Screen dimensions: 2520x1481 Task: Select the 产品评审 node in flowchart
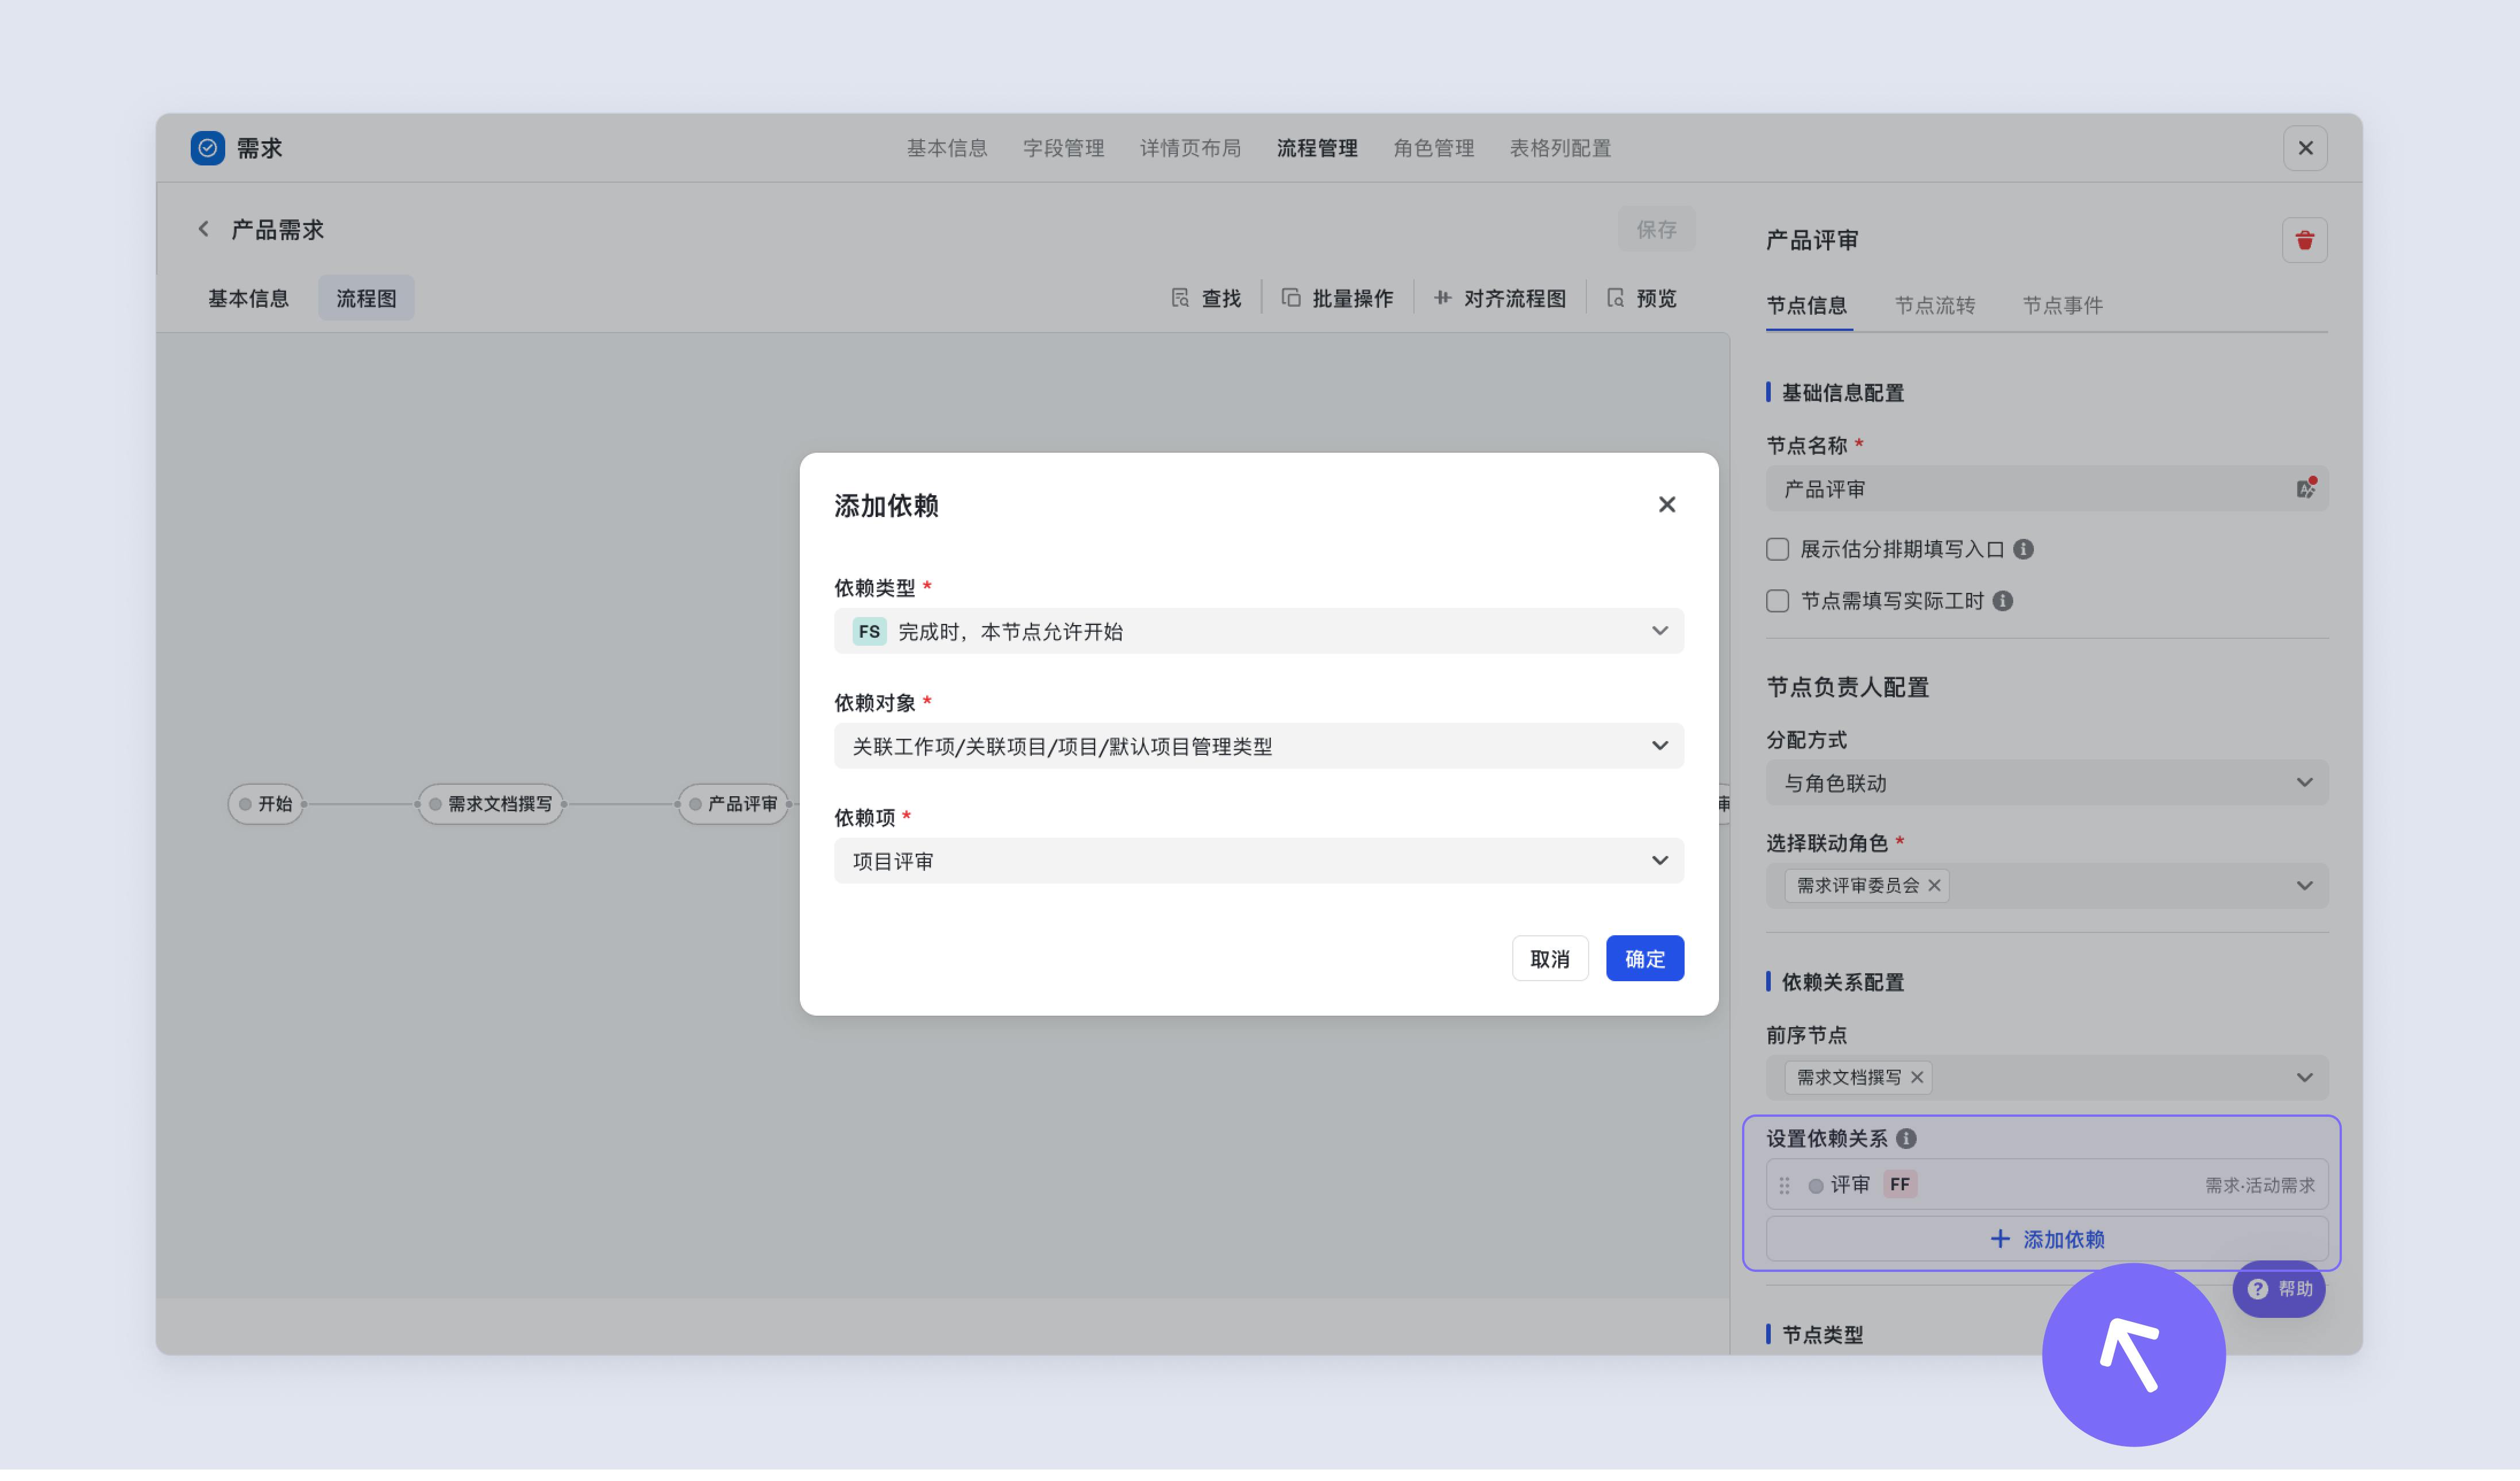coord(733,804)
